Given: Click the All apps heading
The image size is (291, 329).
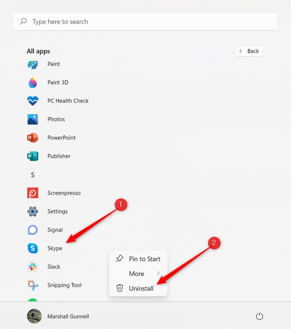Looking at the screenshot, I should click(x=38, y=52).
